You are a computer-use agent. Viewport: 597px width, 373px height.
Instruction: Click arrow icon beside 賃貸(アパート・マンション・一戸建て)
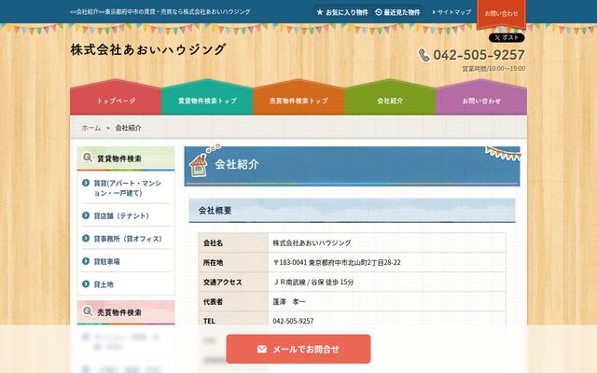(x=86, y=183)
